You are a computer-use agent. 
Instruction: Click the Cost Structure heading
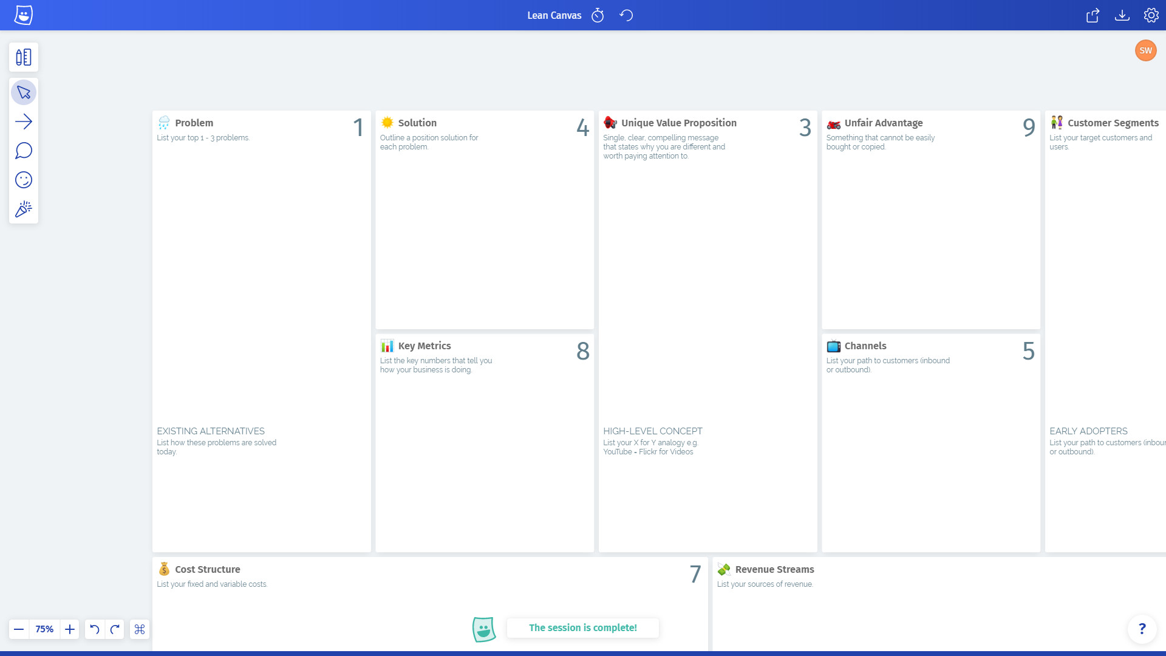tap(207, 569)
